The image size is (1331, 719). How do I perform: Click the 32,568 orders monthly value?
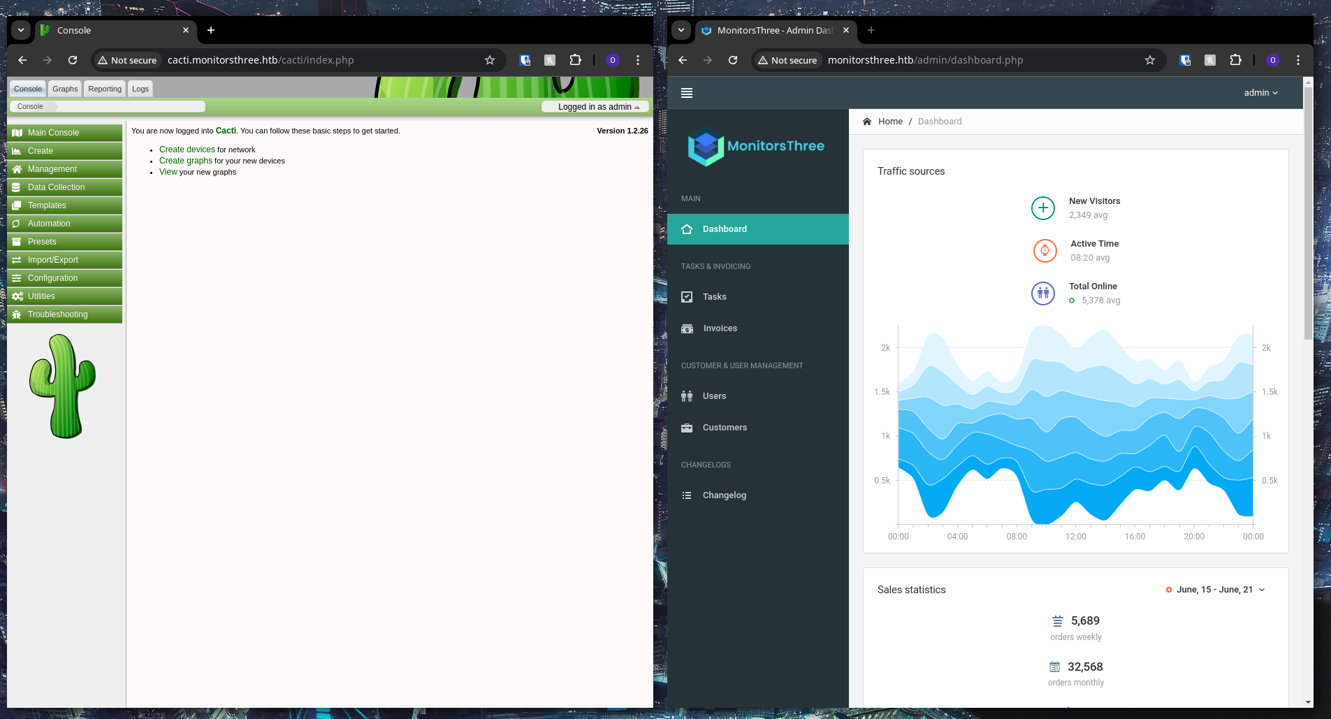point(1085,667)
